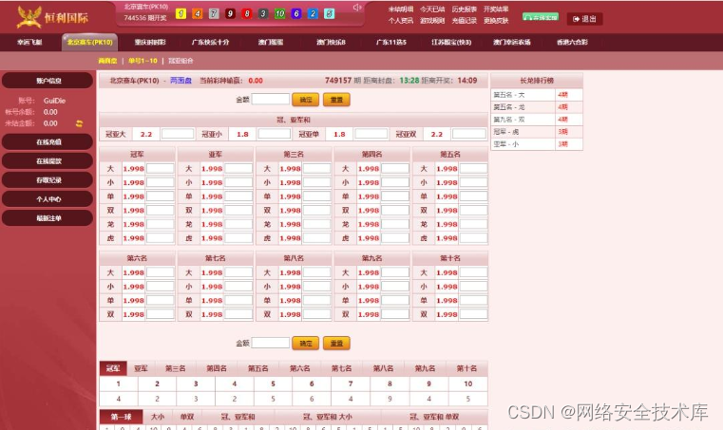Focus the 冠军 大 bet input
723x430 pixels.
[x=160, y=169]
